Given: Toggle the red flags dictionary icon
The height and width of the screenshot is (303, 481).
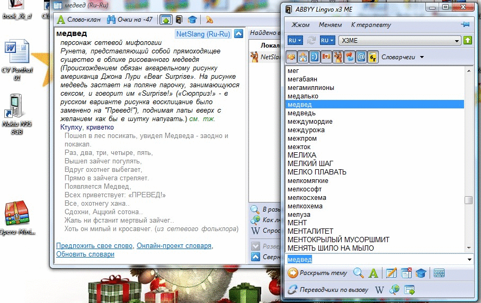Looking at the screenshot, I should click(326, 57).
